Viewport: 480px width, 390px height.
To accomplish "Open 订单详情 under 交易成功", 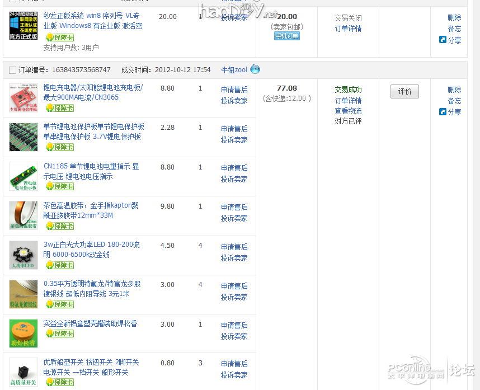I will [348, 101].
